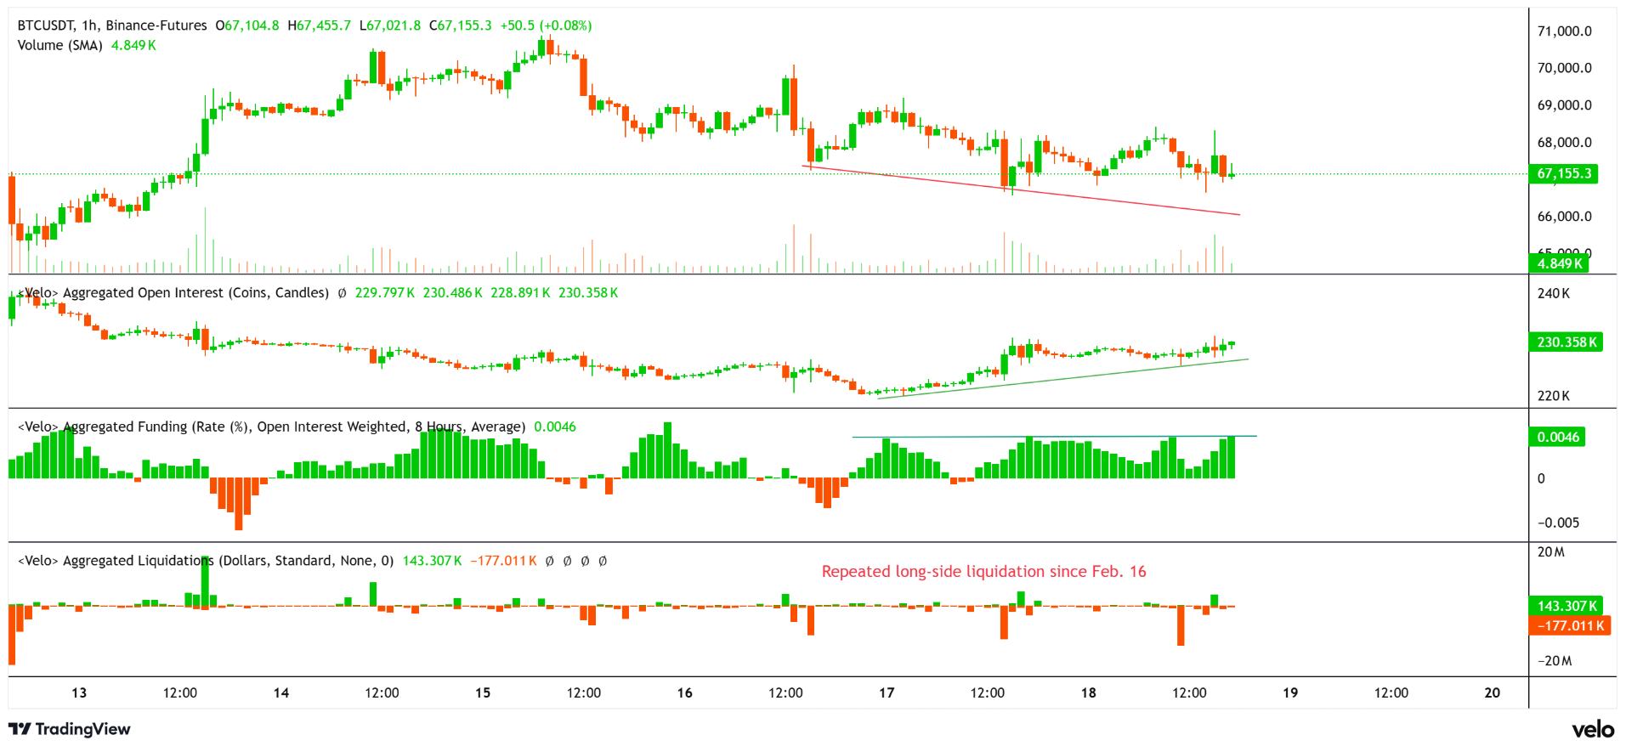Click the date label 19 on time axis
The width and height of the screenshot is (1626, 746).
click(1290, 693)
